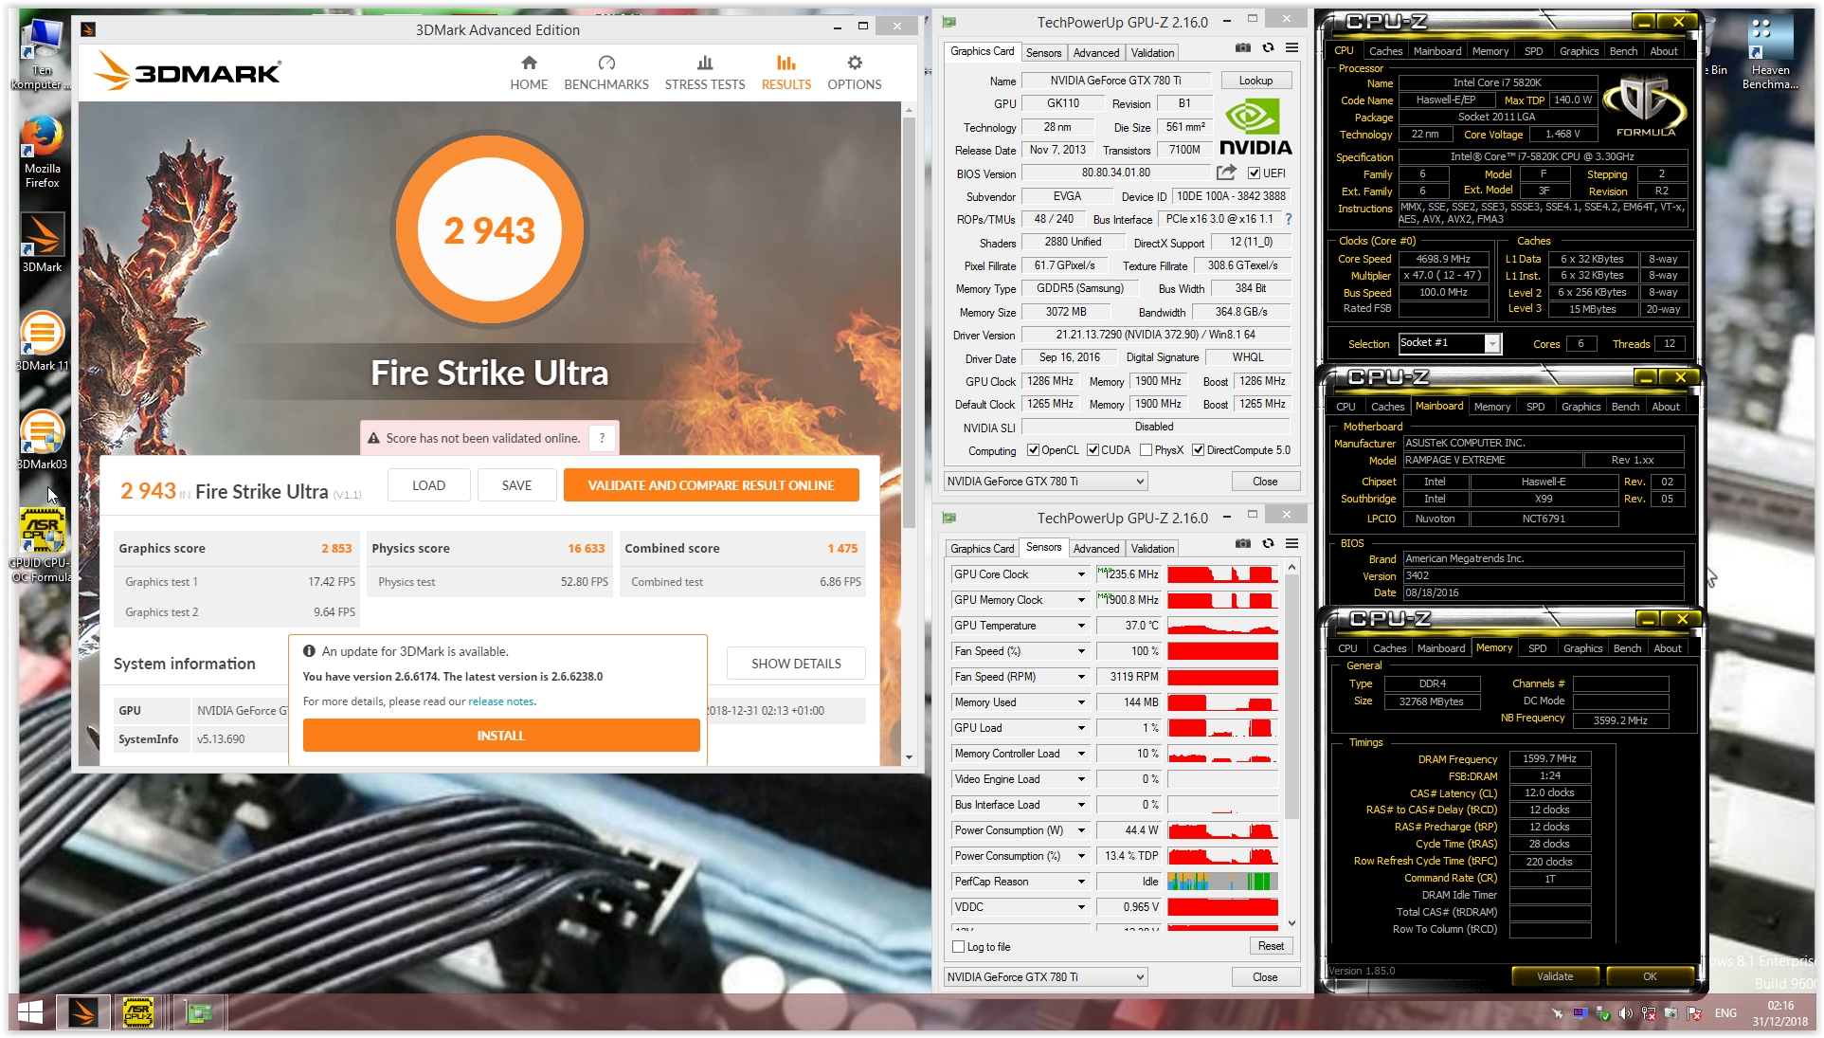Open Heaven Benchmark desktop icon
Screen dimensions: 1824x1038
pos(1770,54)
